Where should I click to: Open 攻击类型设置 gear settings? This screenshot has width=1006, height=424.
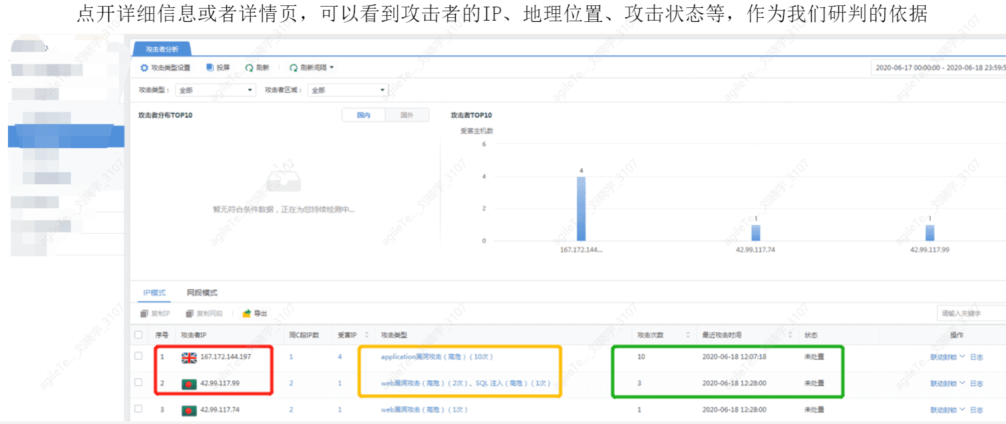(165, 68)
